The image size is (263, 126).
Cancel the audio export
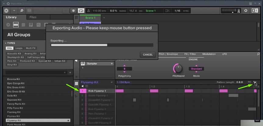pyautogui.click(x=148, y=55)
